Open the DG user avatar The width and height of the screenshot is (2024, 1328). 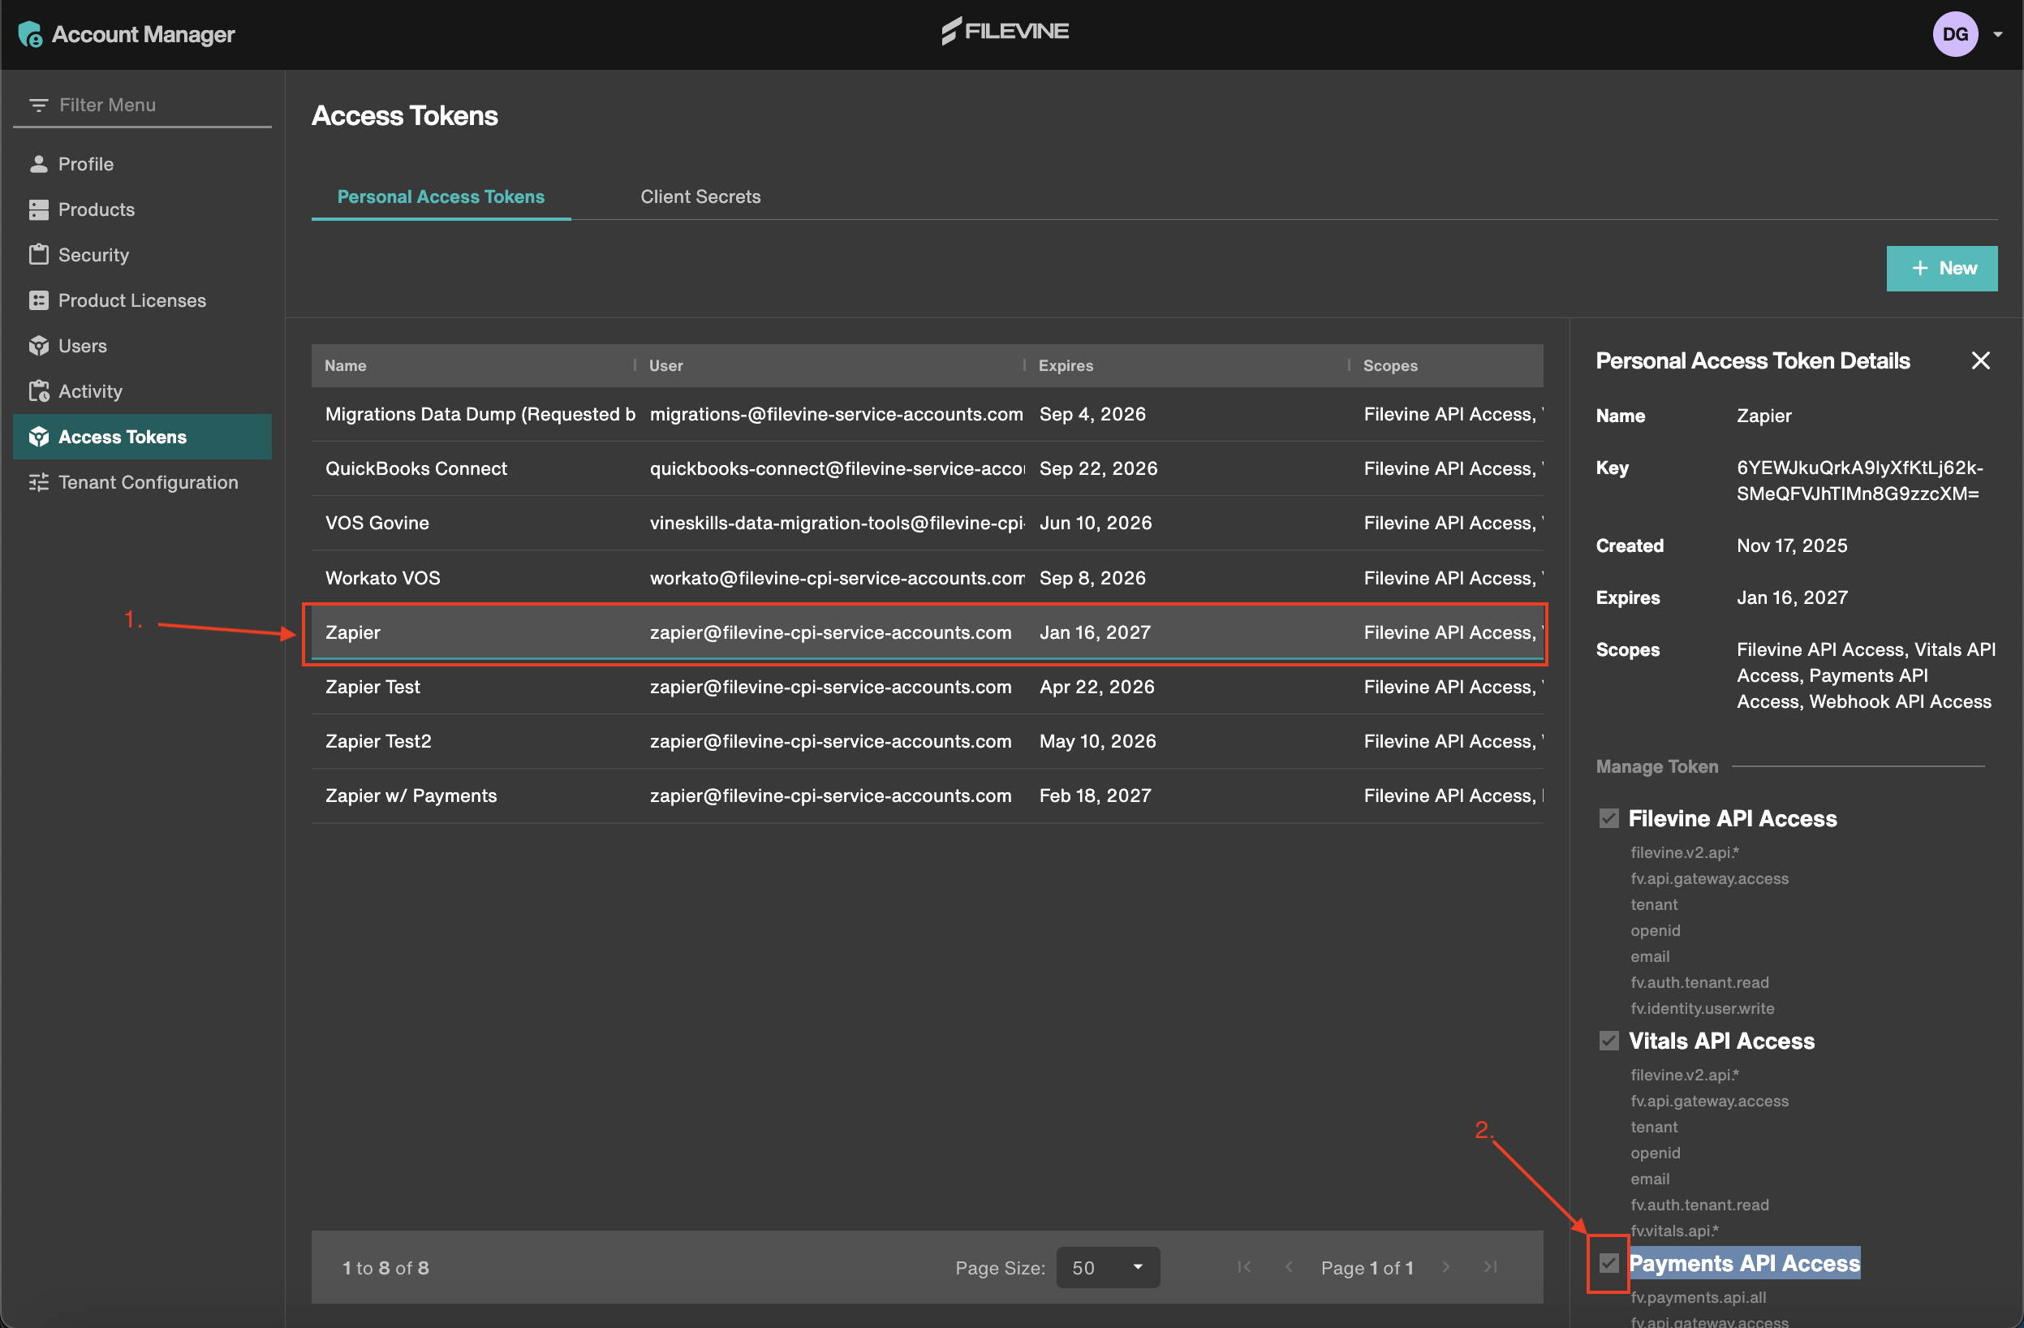pos(1955,34)
